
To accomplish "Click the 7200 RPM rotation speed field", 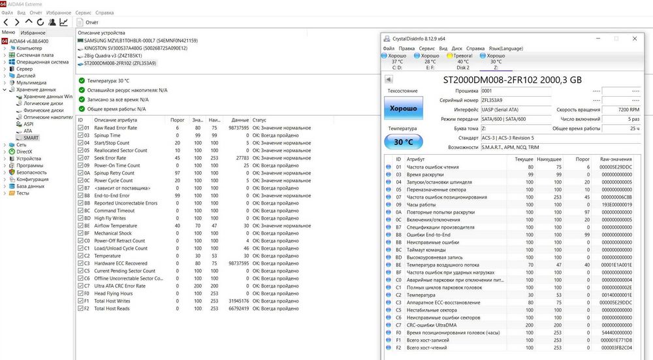I will point(622,110).
